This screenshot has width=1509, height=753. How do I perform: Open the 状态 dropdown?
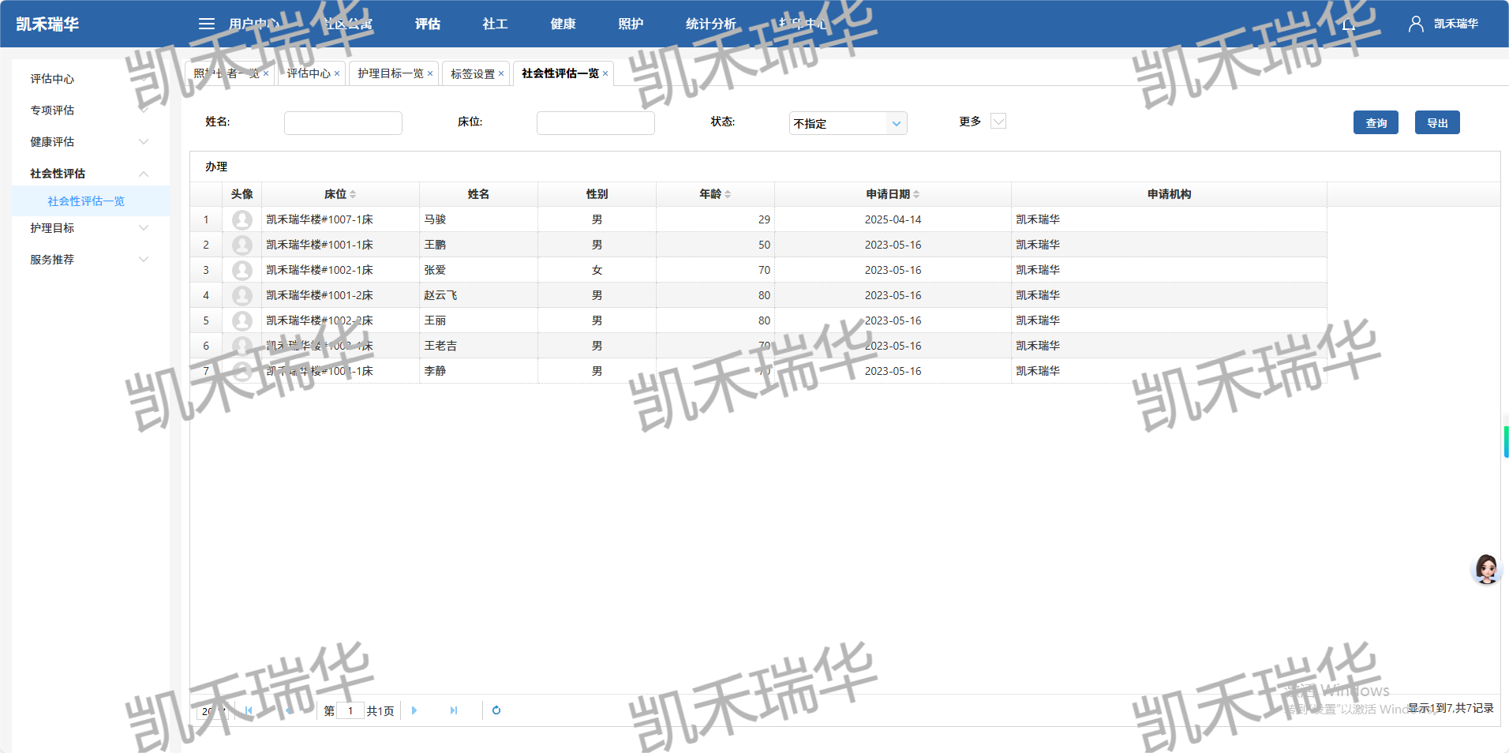(x=896, y=123)
